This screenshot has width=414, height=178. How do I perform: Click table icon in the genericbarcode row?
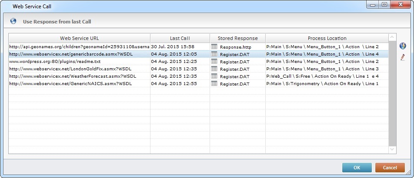tap(214, 54)
